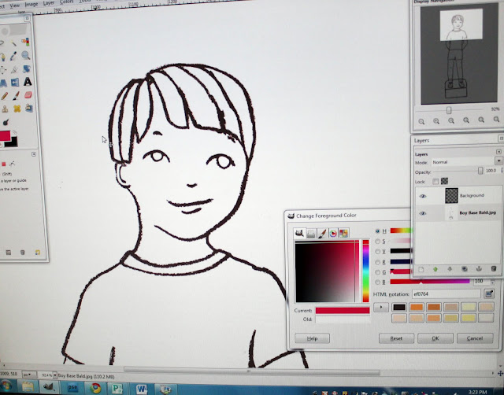Select the Dodge/Burn tool
Screen dimensions: 504x395
pyautogui.click(x=6, y=122)
